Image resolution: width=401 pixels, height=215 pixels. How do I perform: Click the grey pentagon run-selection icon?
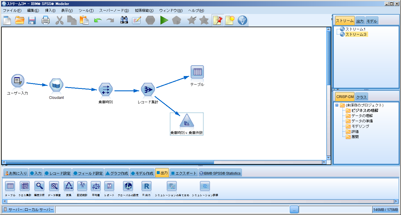pos(177,20)
